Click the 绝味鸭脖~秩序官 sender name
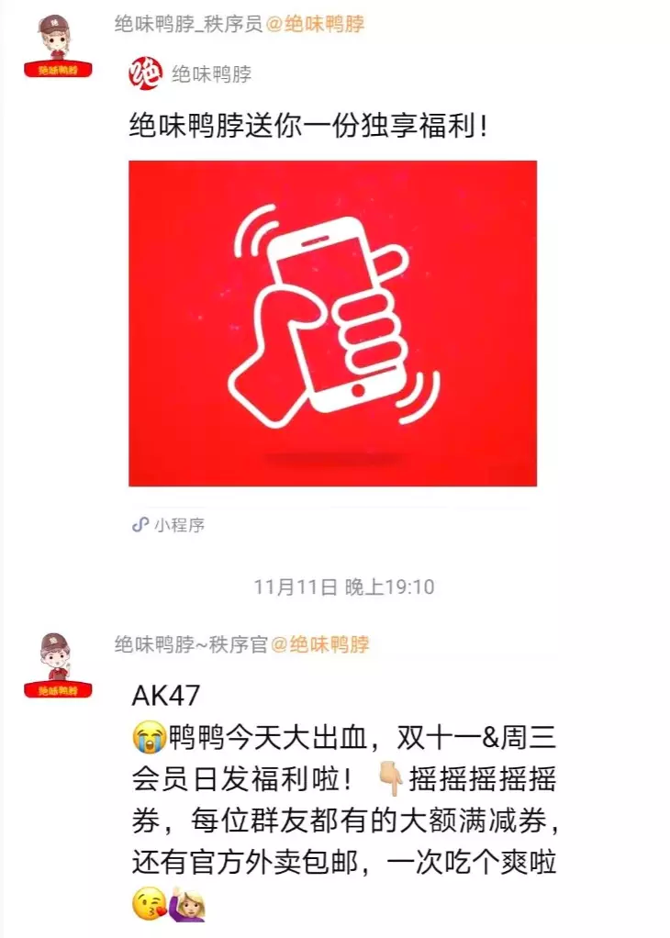Viewport: 670px width, 938px height. pos(191,644)
